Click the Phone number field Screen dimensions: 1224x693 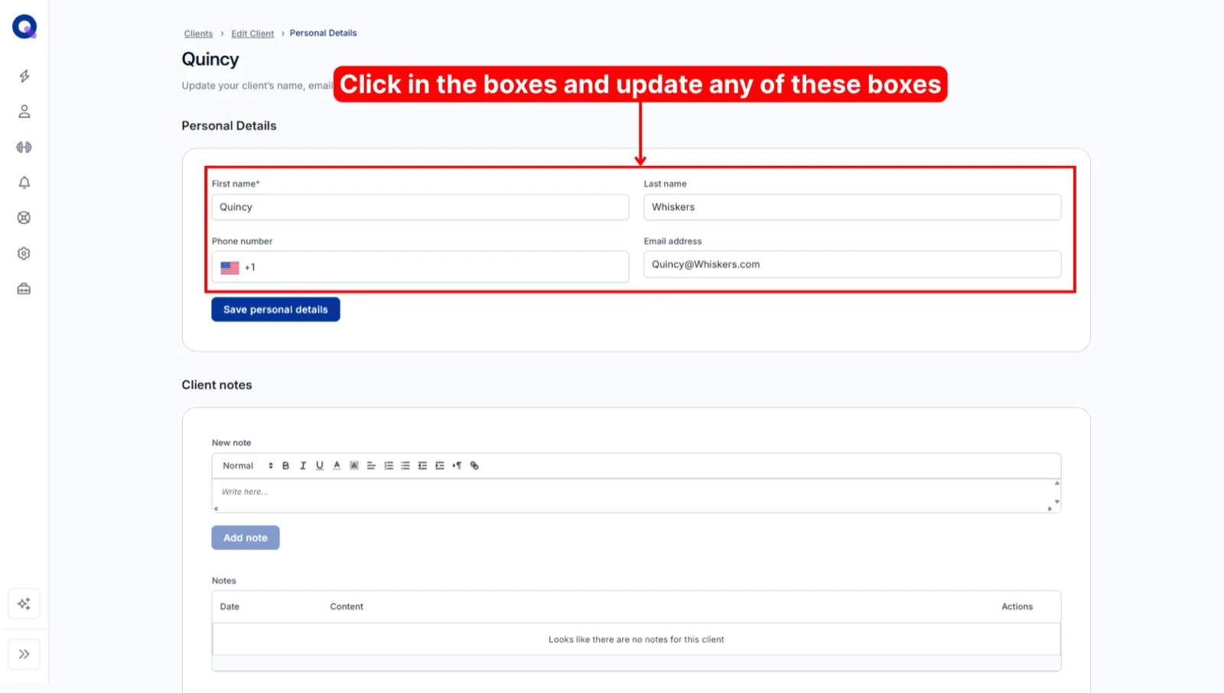pos(420,267)
